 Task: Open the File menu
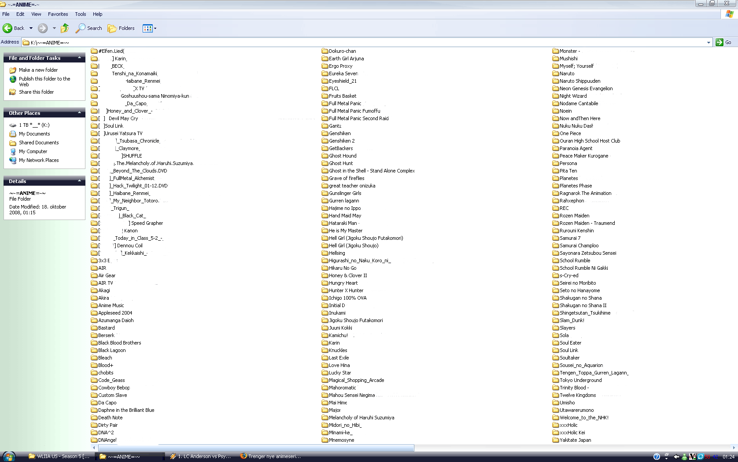(6, 14)
